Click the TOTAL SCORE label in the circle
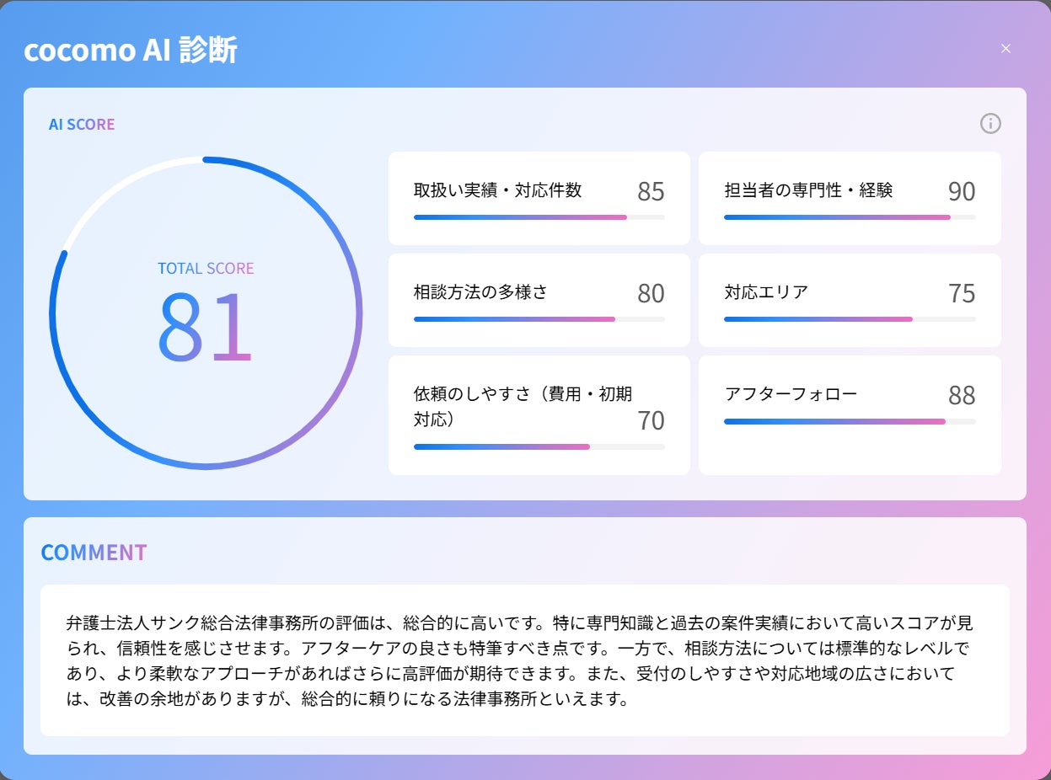This screenshot has width=1051, height=780. [x=206, y=269]
